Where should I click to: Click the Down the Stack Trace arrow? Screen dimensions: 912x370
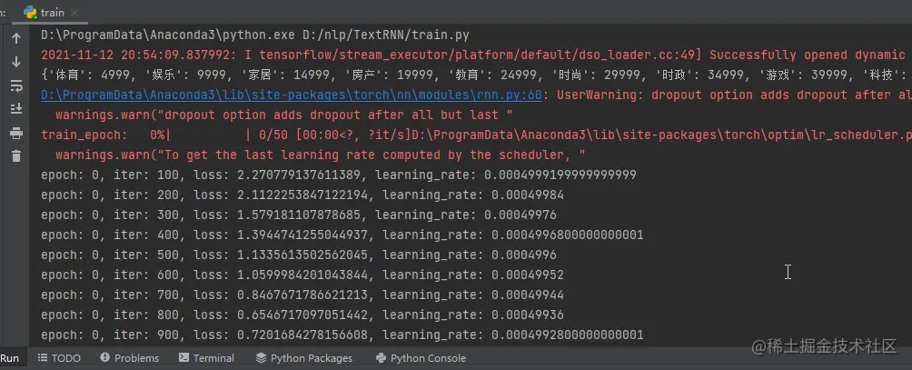(16, 62)
